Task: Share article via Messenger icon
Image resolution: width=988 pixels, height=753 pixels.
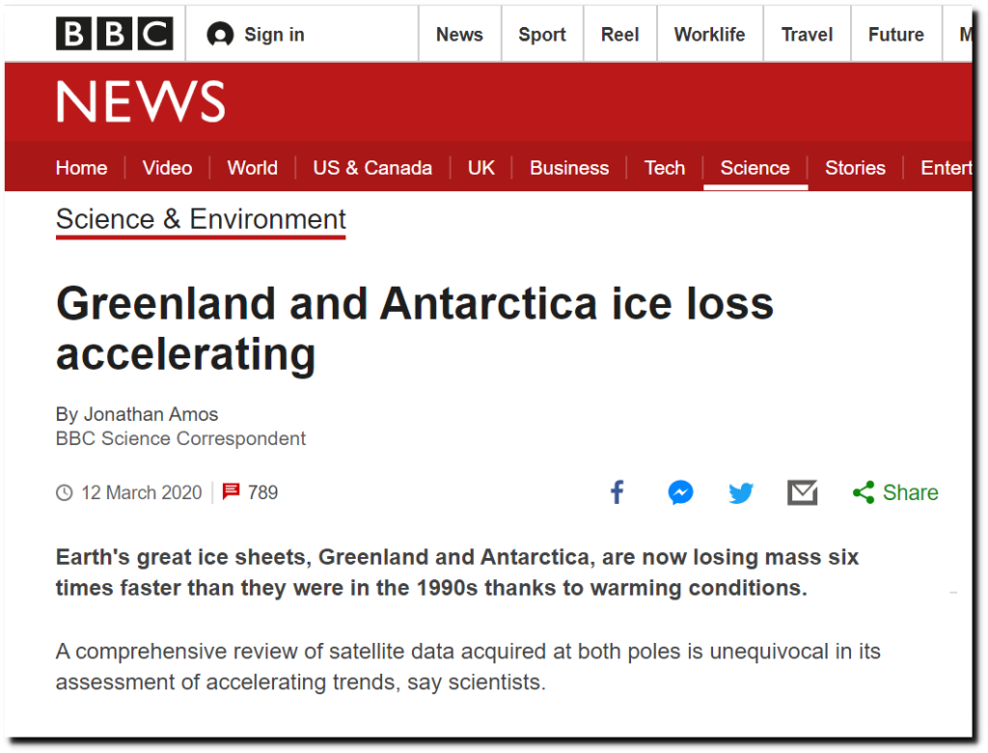Action: pos(680,492)
